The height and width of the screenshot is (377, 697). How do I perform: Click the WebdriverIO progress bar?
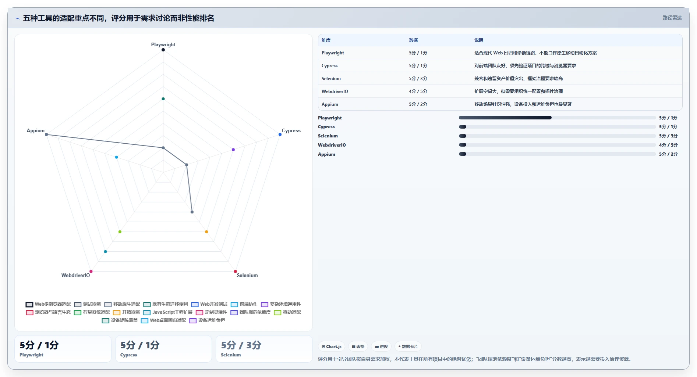coord(557,145)
